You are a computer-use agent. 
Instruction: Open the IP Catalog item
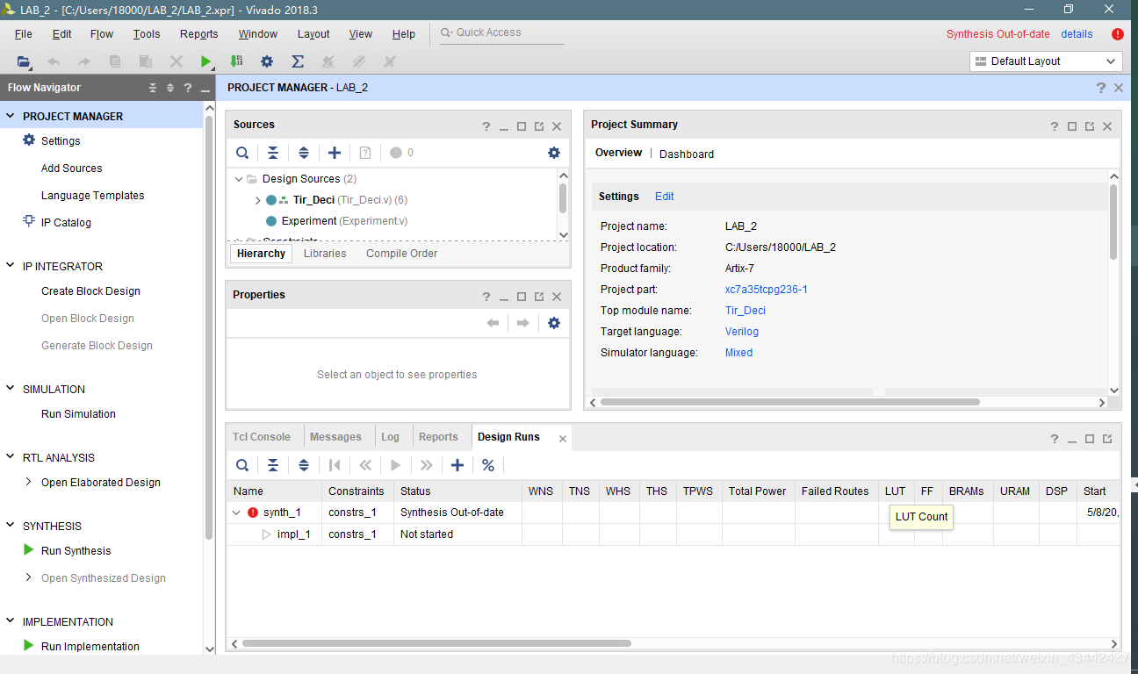pos(66,223)
